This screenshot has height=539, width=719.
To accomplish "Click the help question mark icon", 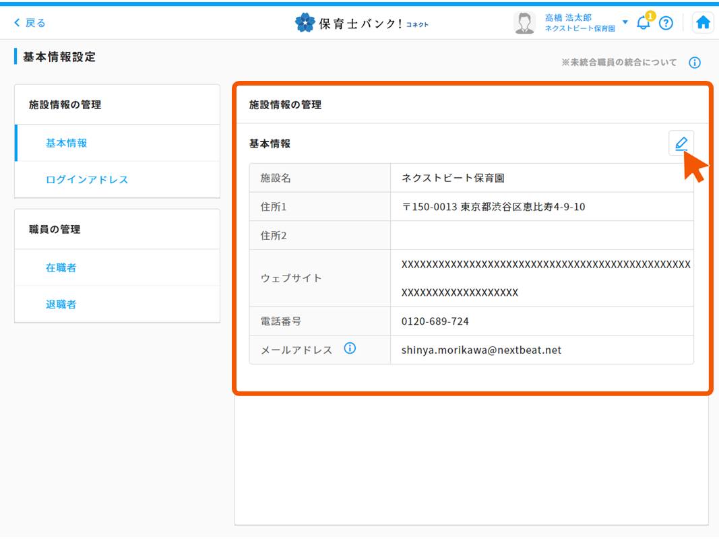I will click(x=666, y=22).
